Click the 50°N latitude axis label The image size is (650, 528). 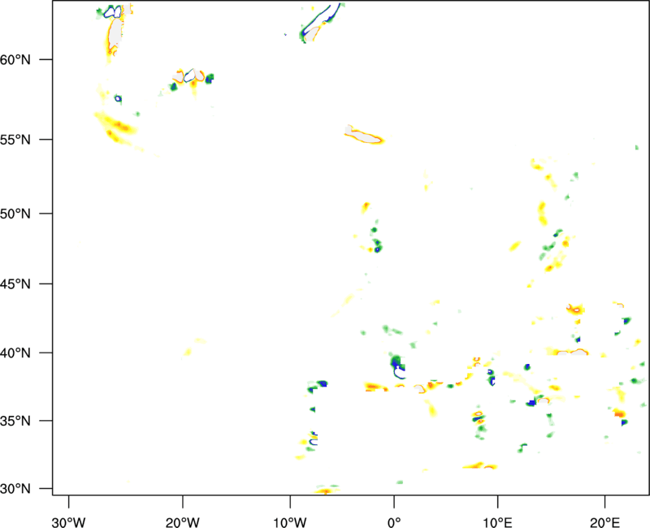tap(15, 214)
